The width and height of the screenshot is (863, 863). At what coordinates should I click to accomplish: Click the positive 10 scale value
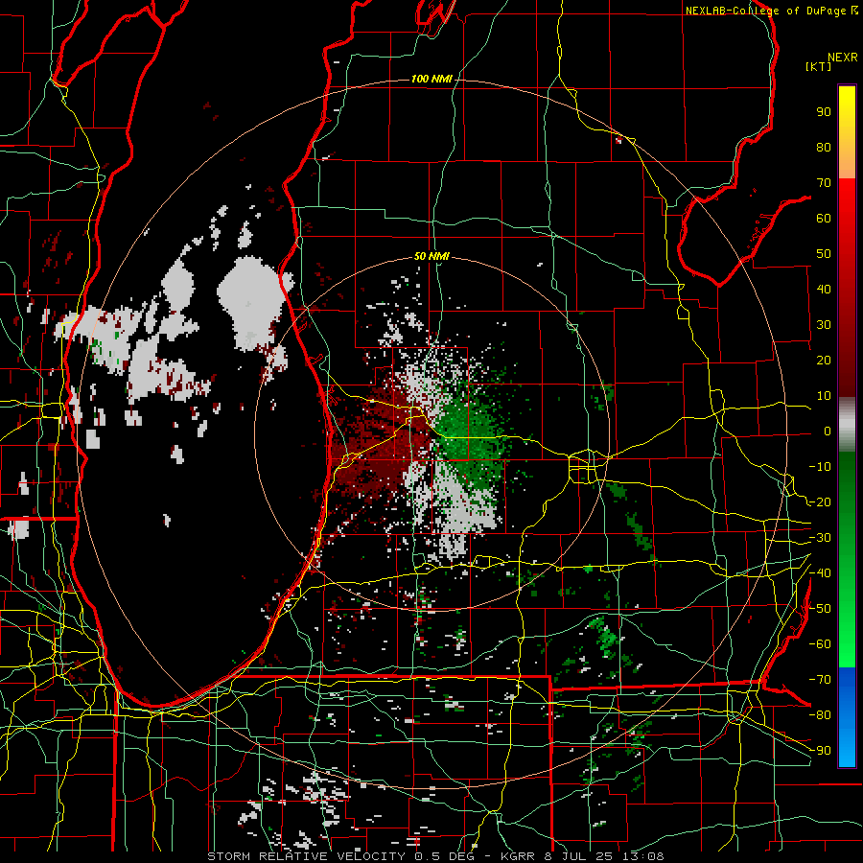pos(824,396)
